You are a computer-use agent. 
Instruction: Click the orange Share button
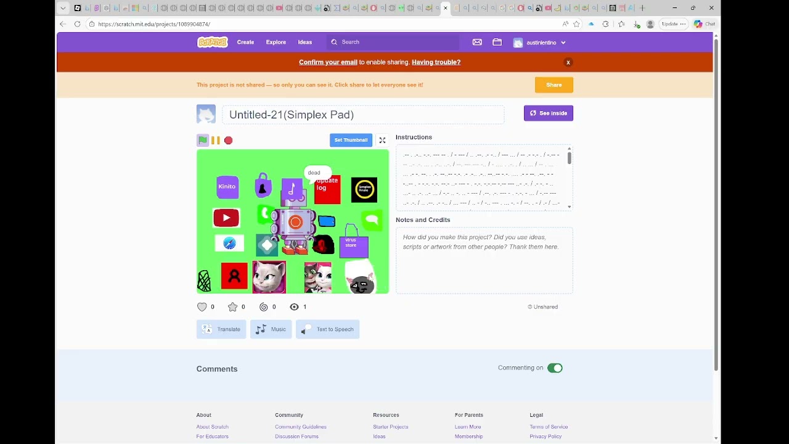tap(554, 85)
